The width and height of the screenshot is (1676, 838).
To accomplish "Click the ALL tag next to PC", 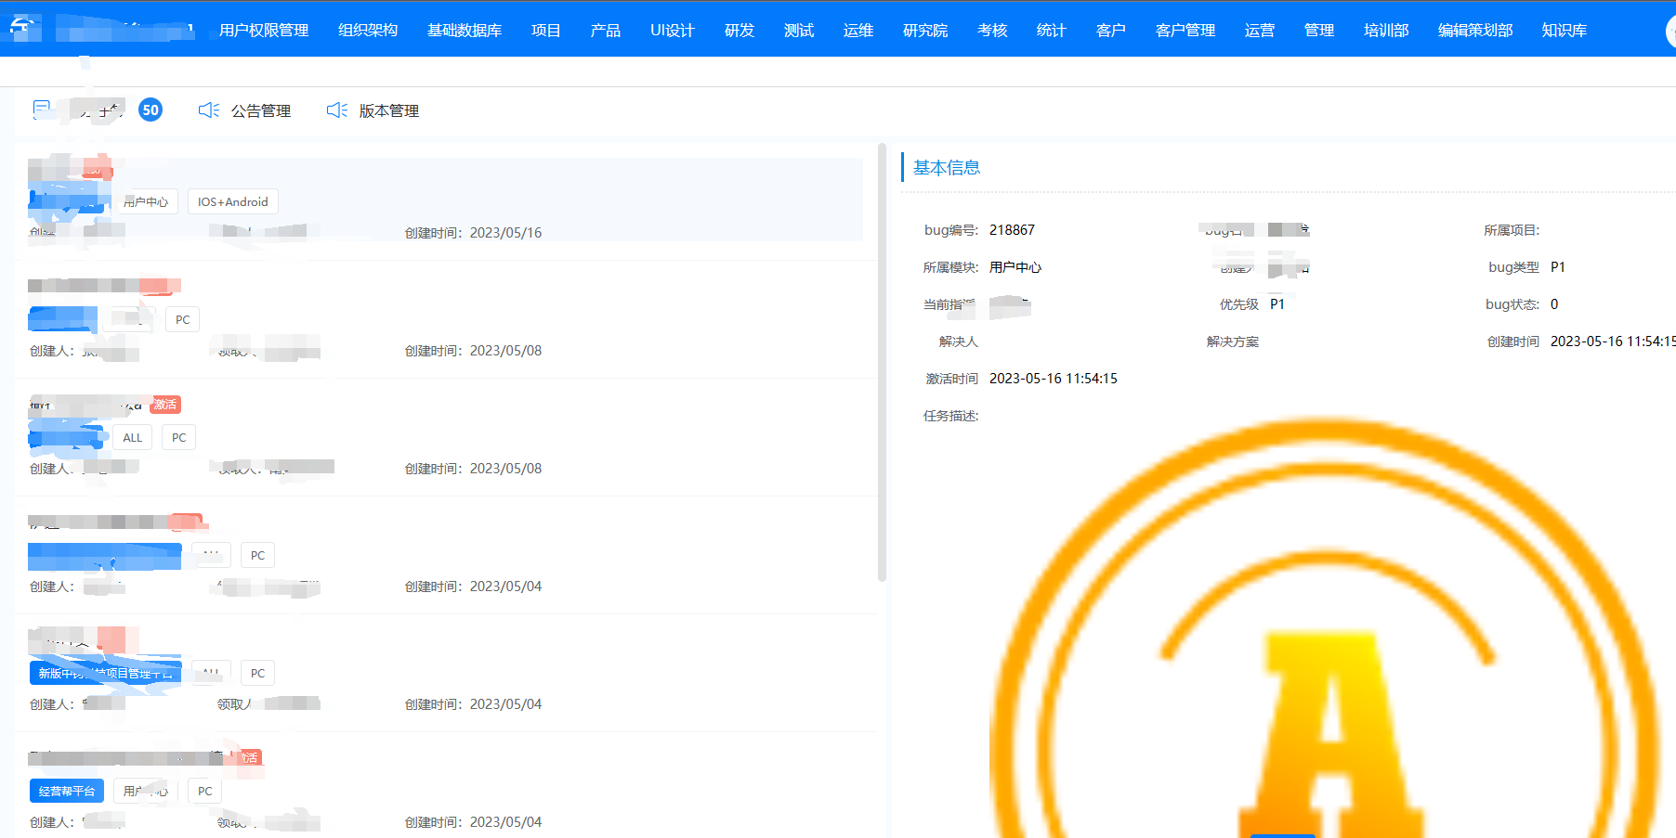I will (x=133, y=437).
